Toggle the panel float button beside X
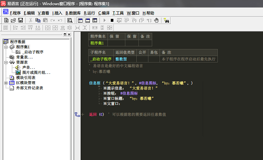The width and height of the screenshot is (263, 160). (x=65, y=34)
